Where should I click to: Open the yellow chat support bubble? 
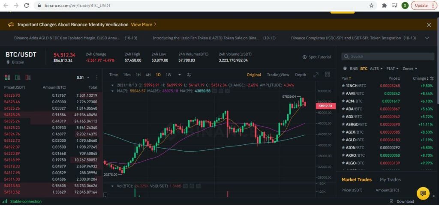click(x=423, y=193)
